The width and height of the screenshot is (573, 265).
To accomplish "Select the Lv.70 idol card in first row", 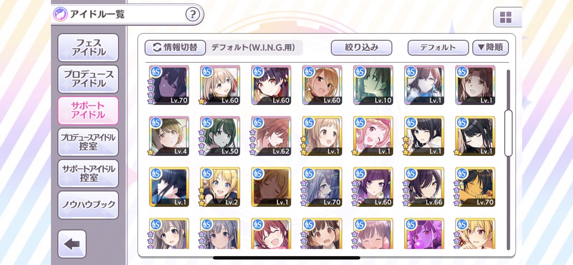I will point(169,85).
